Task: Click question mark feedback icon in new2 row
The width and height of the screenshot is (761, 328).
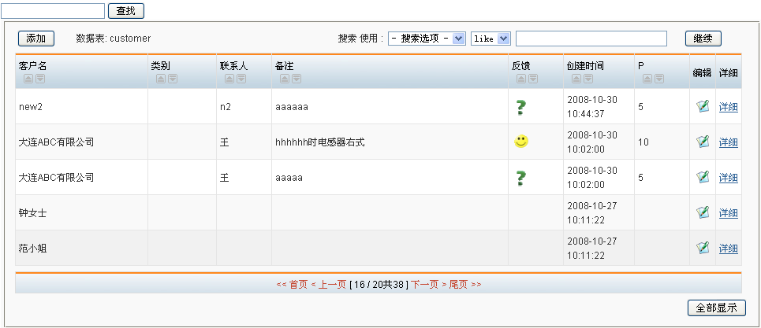Action: pyautogui.click(x=520, y=107)
